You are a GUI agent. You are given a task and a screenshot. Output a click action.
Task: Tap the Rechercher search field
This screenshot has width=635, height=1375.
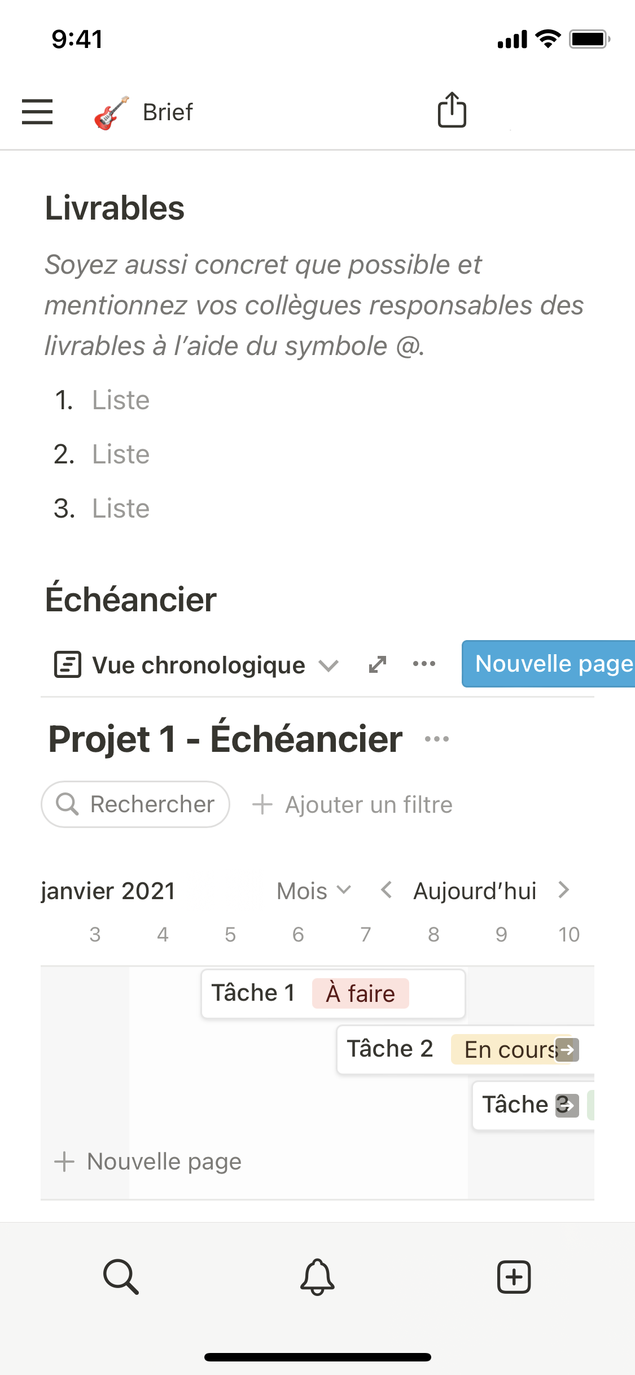pos(135,804)
